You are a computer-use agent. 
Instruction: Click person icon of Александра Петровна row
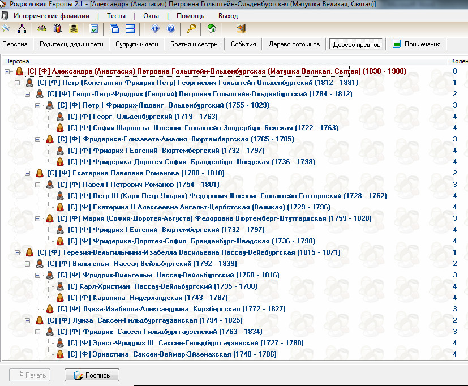19,71
